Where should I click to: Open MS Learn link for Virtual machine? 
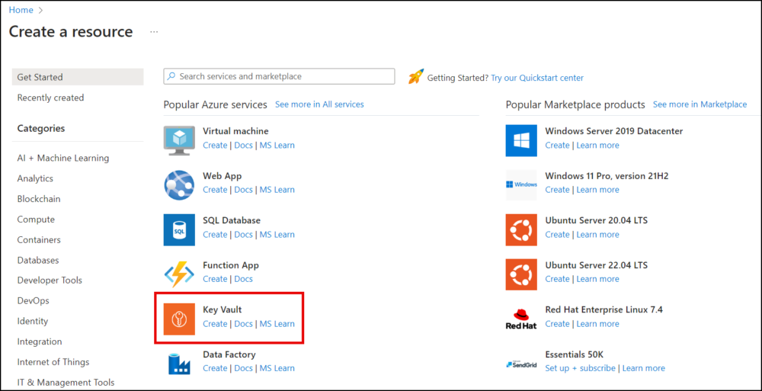click(277, 146)
